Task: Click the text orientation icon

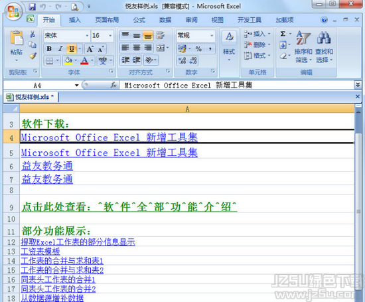Action: tap(149, 60)
